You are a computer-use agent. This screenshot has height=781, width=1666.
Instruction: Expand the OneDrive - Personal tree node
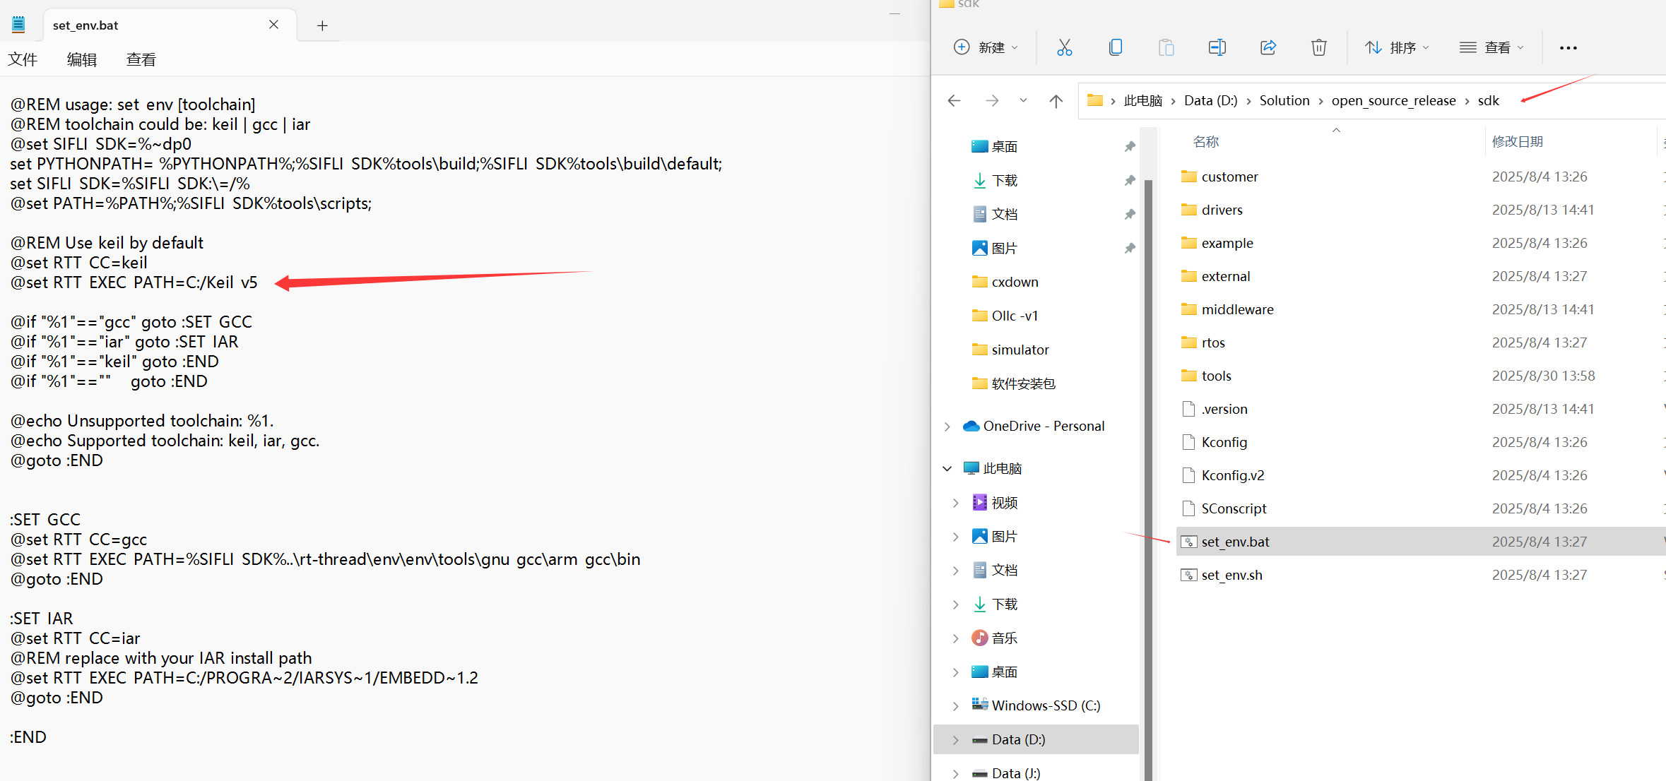point(947,427)
